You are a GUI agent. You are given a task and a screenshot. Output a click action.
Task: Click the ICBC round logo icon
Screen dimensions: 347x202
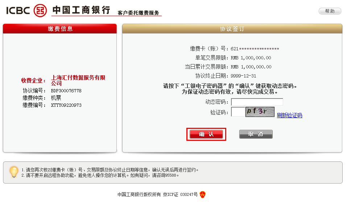click(x=40, y=10)
